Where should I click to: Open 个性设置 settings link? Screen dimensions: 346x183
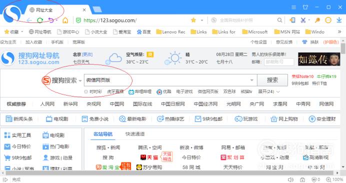(258, 42)
